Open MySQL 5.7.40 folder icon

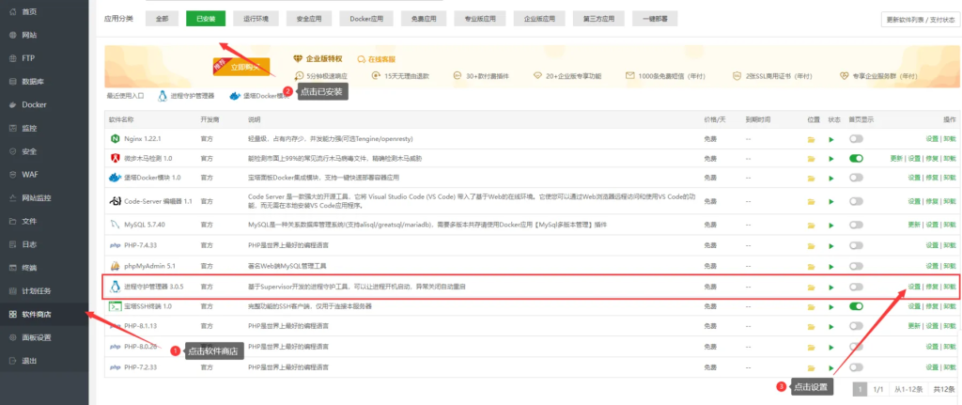point(811,225)
